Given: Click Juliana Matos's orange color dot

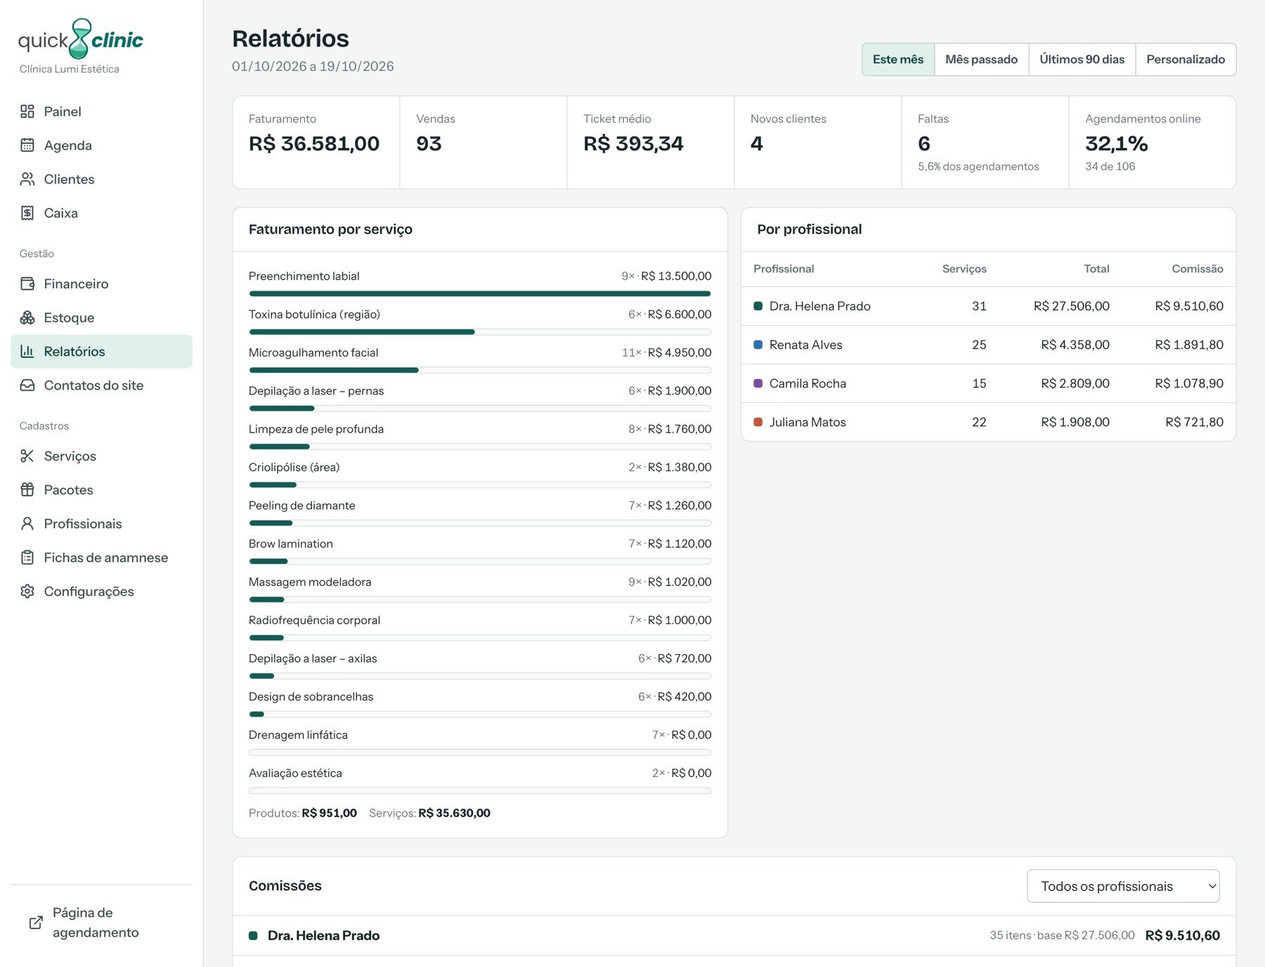Looking at the screenshot, I should 758,422.
